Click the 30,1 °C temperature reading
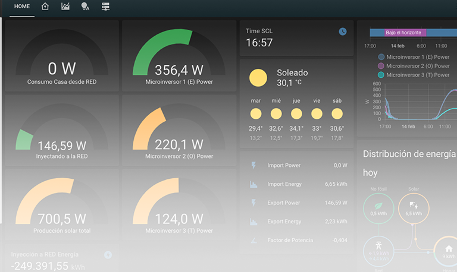 tap(289, 83)
